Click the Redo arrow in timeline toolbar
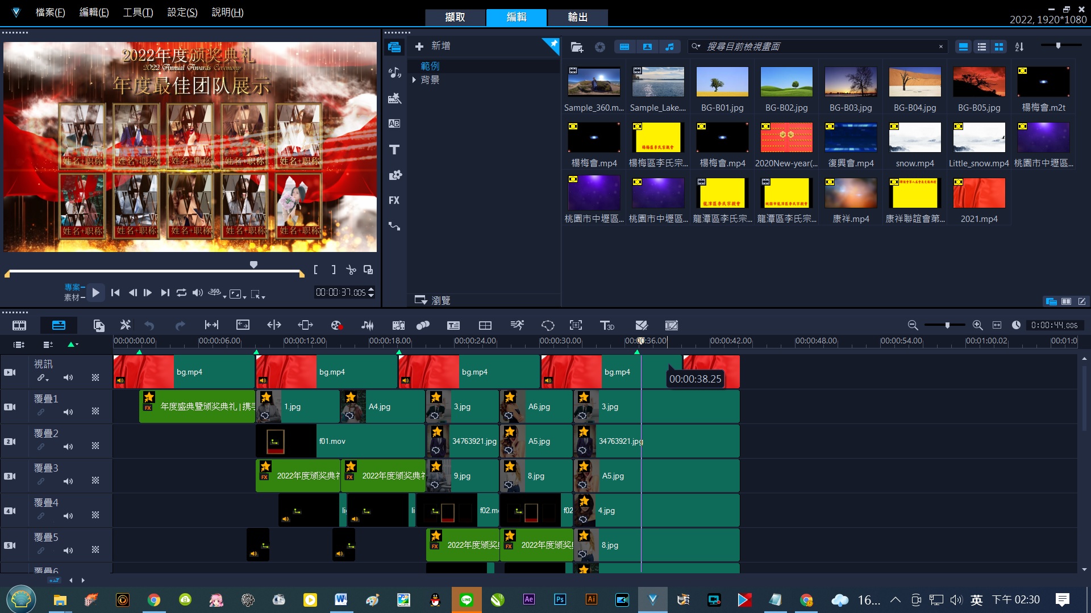 tap(180, 325)
